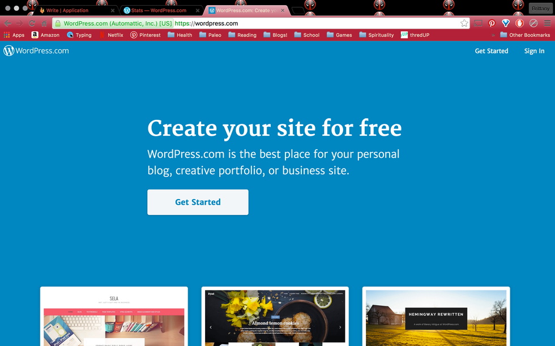Image resolution: width=555 pixels, height=346 pixels.
Task: Open the Netflix bookmark
Action: (x=112, y=35)
